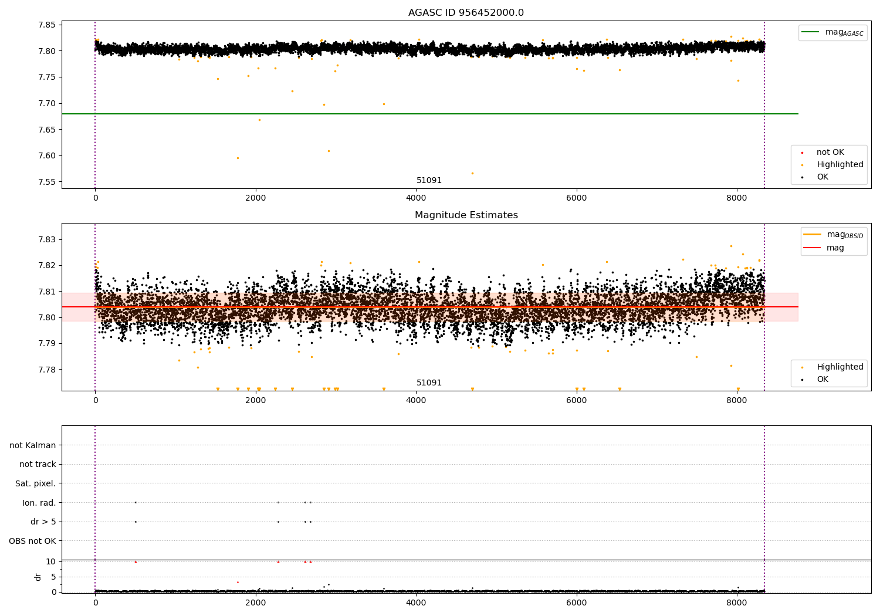Click the '51091' label in the AGASC ID plot
Viewport: 880px width, 616px height.
429,181
